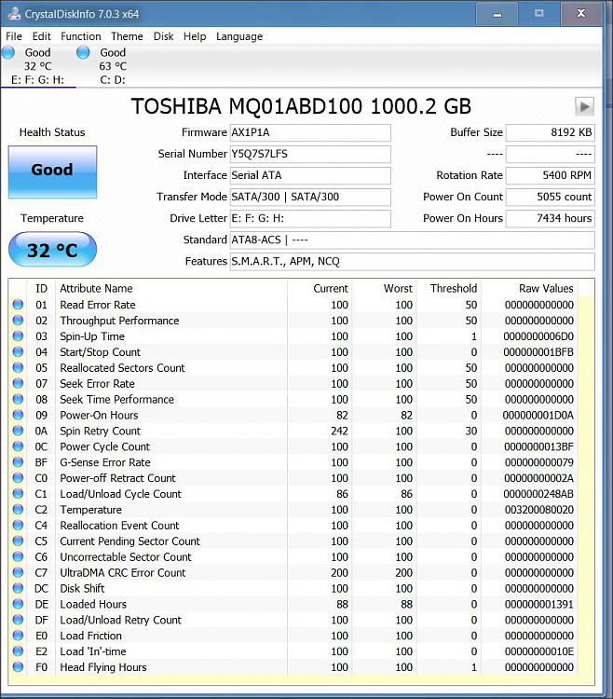Click status orb for UltraDMA CRC Error Count
Viewport: 613px width, 699px height.
click(18, 572)
